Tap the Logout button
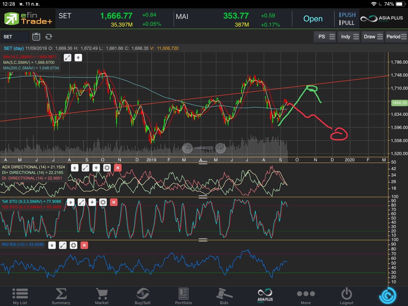This screenshot has height=306, width=408. [347, 296]
